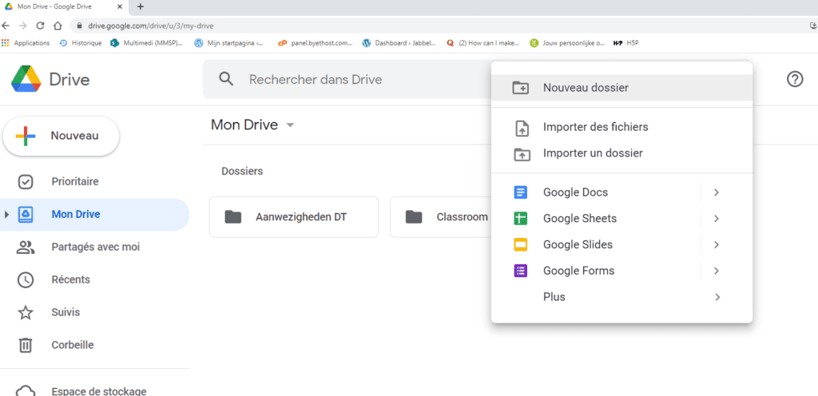Click the Mon Drive sidebar icon
This screenshot has width=818, height=396.
pyautogui.click(x=26, y=215)
